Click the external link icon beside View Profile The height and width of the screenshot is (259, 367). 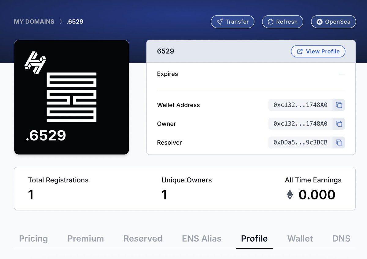pos(300,51)
